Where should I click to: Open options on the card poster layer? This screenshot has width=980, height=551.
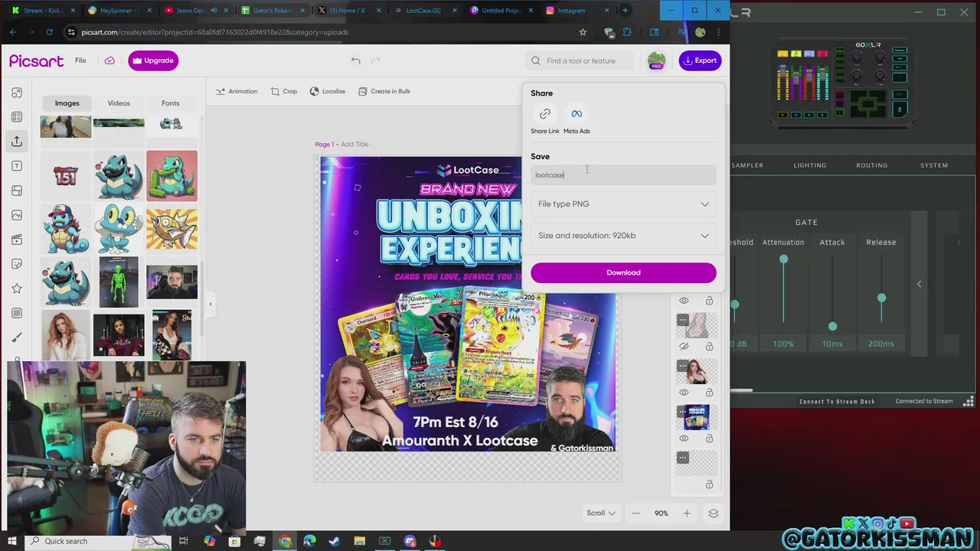click(683, 412)
